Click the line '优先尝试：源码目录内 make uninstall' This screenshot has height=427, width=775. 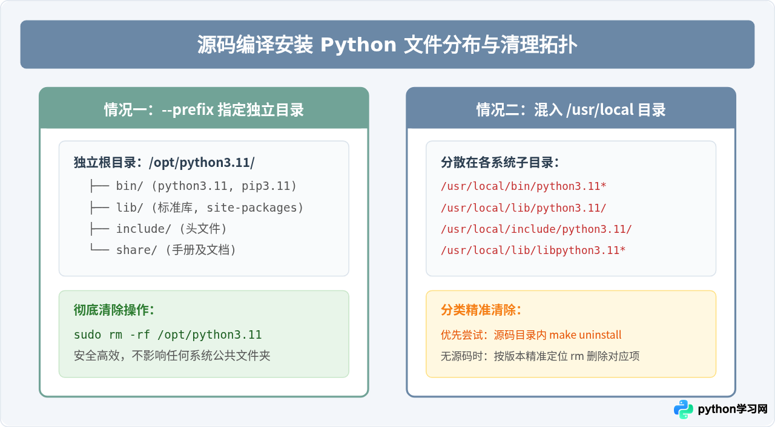(x=531, y=334)
